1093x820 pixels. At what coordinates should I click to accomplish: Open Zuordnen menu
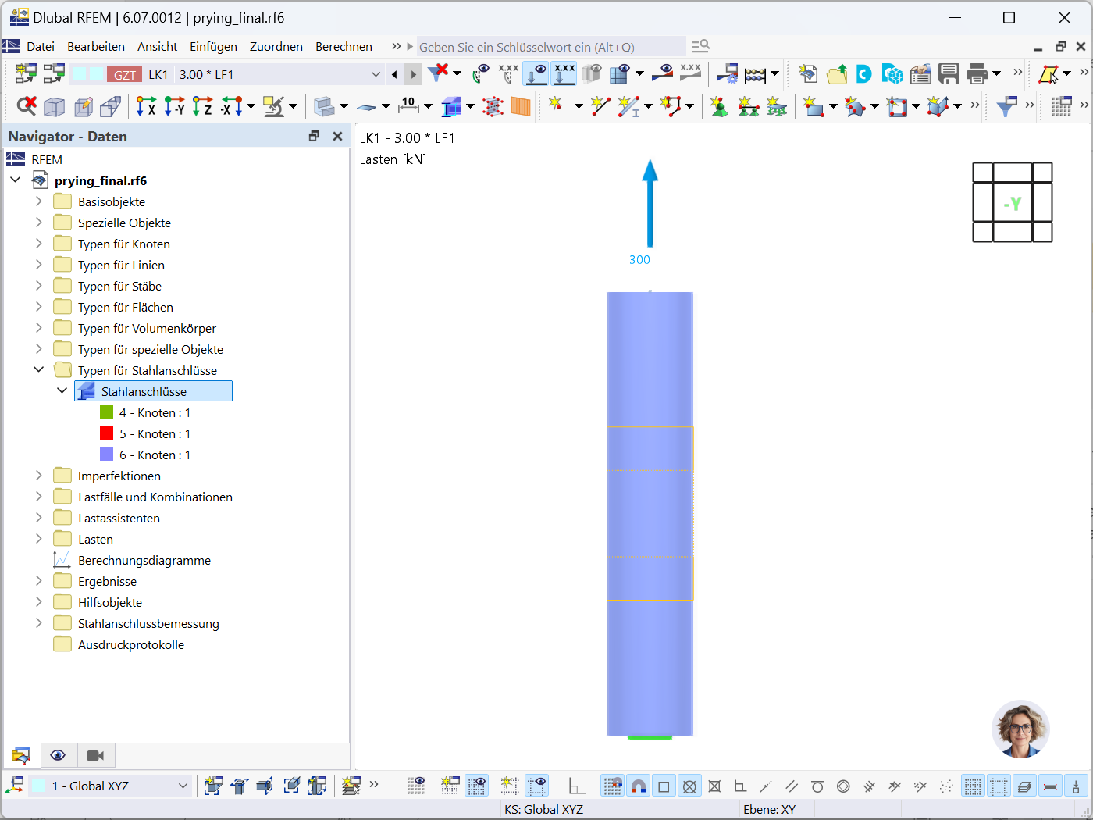coord(276,47)
